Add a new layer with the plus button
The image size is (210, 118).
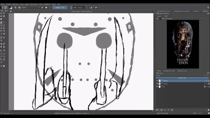[x=157, y=110]
